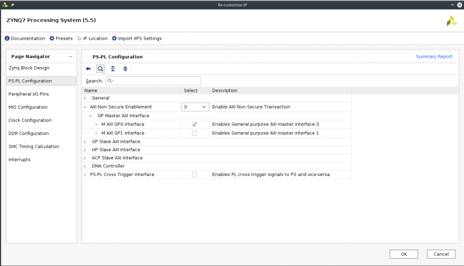
Task: Open Presets gear icon
Action: click(52, 38)
